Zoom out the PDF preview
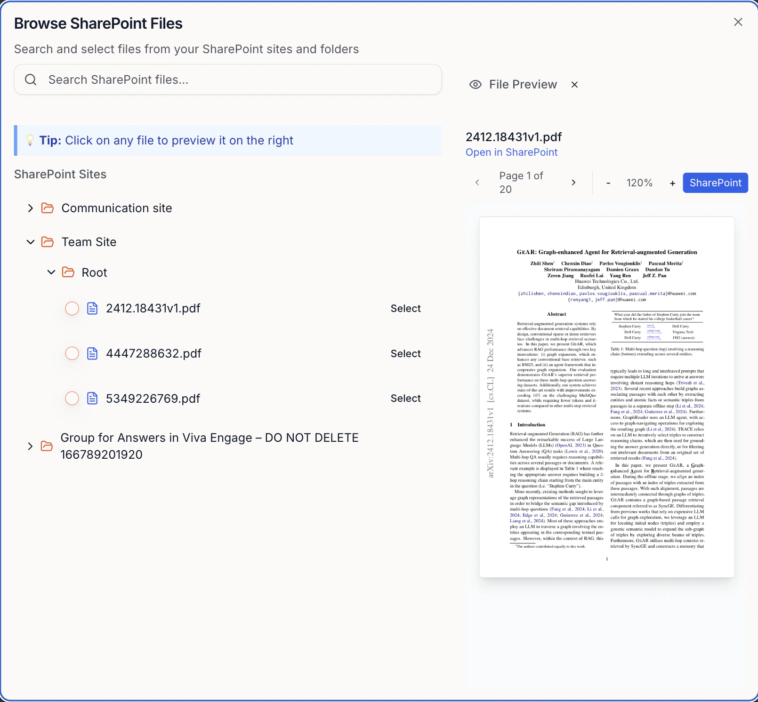 click(608, 183)
